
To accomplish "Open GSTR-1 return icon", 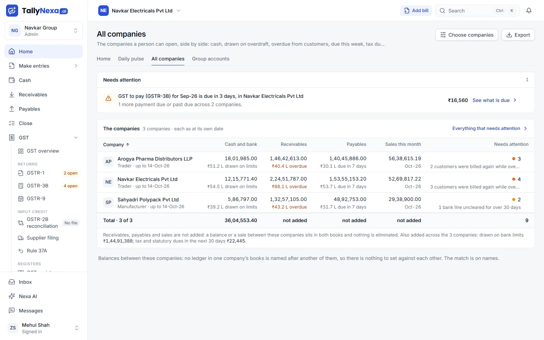I will [x=21, y=173].
